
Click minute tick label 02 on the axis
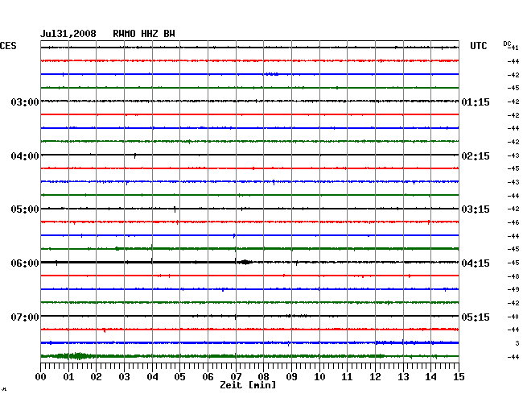pos(96,376)
